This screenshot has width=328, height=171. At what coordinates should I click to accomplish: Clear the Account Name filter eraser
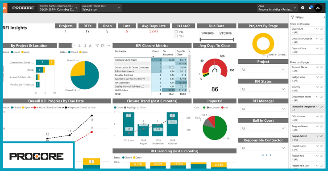[321, 67]
